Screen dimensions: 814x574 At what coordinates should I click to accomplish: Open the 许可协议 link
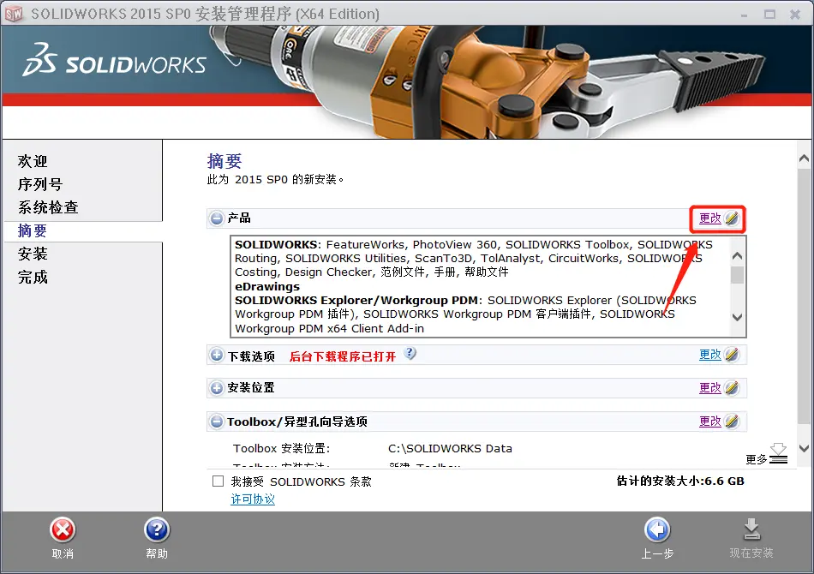253,499
